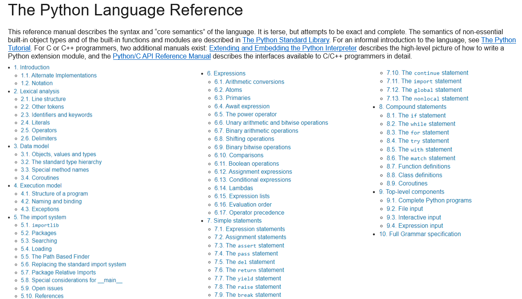Viewport: 522px width, 299px height.
Task: Go to 6. Expressions chapter
Action: (x=226, y=73)
